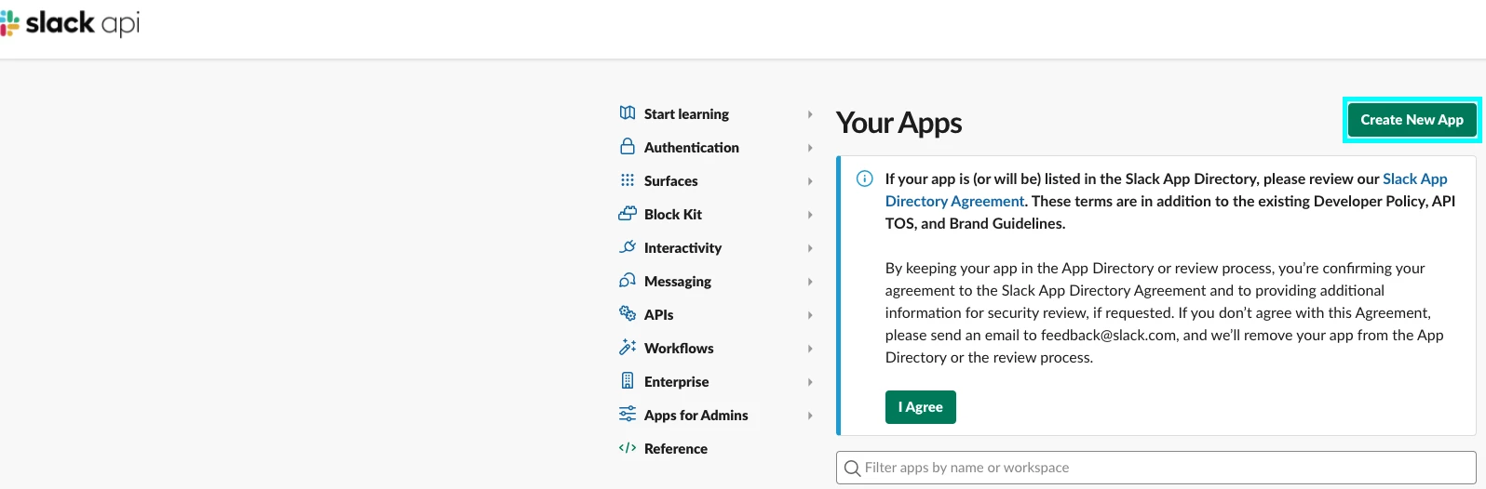Open the Reference section
The width and height of the screenshot is (1486, 489).
tap(676, 448)
